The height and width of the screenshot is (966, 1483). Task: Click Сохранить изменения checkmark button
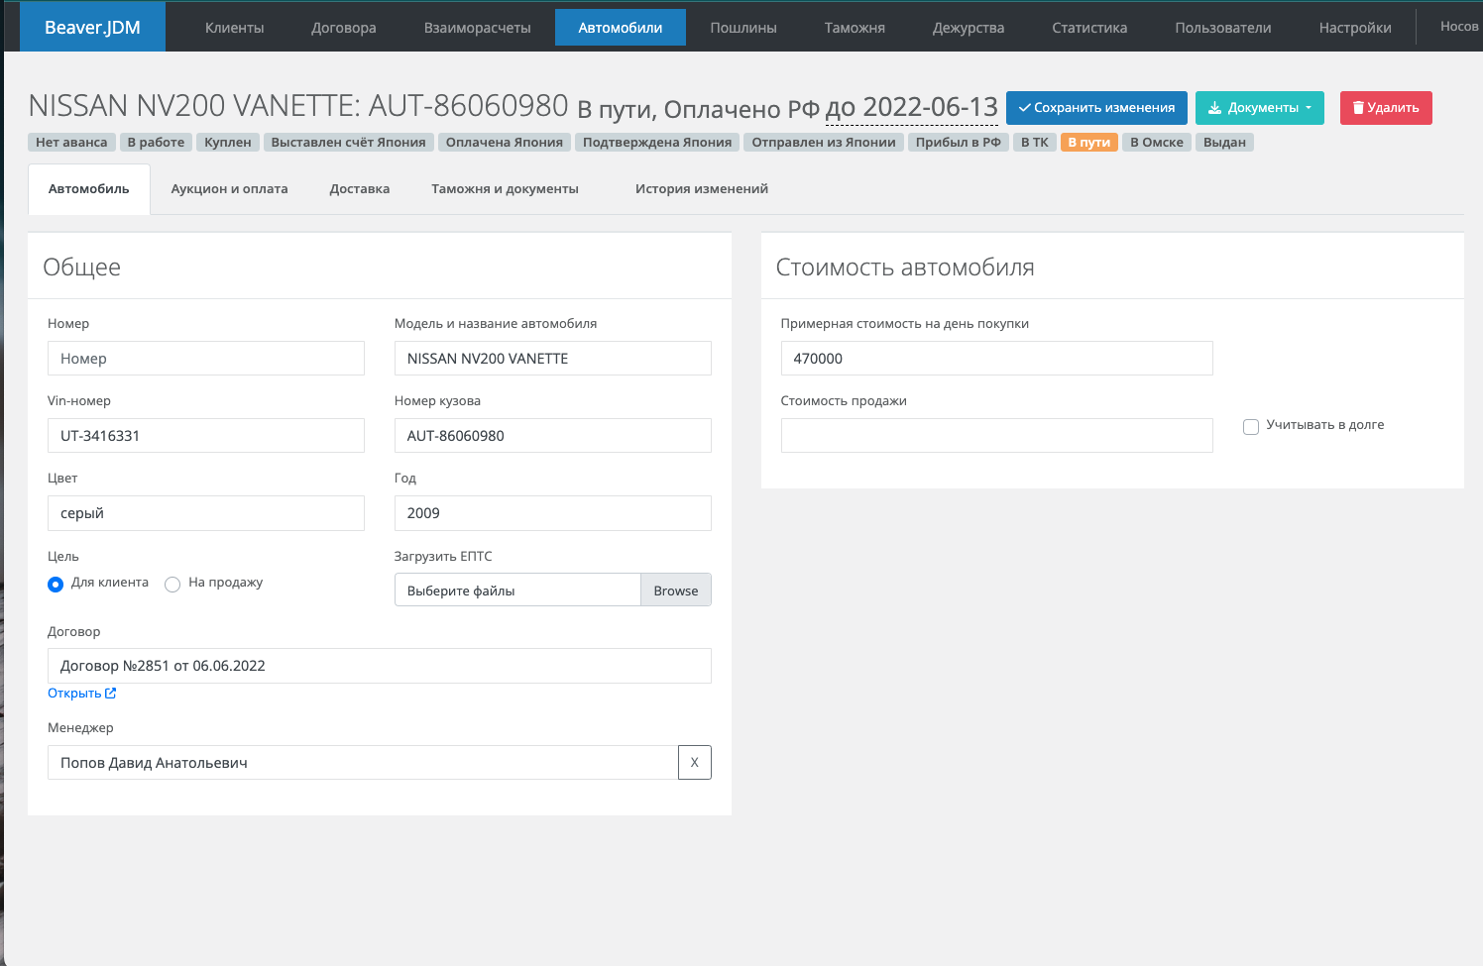click(1095, 108)
